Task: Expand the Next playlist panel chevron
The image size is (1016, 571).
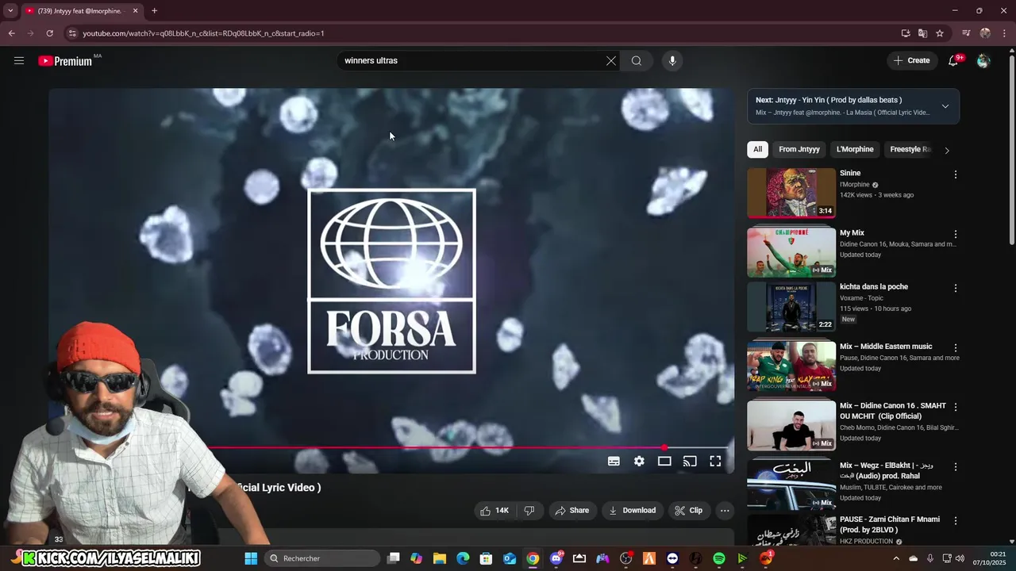Action: pyautogui.click(x=945, y=106)
